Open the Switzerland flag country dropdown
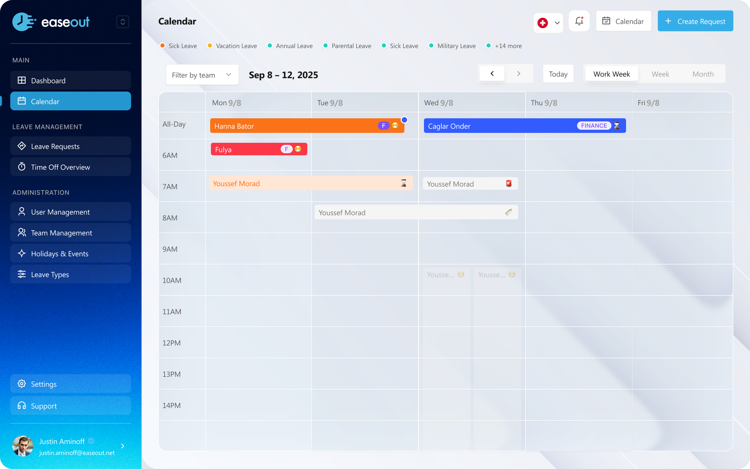The width and height of the screenshot is (750, 469). pos(548,23)
